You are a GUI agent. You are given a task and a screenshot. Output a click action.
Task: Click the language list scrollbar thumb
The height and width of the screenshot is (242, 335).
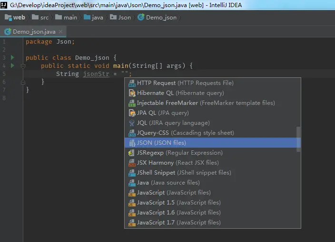298,140
